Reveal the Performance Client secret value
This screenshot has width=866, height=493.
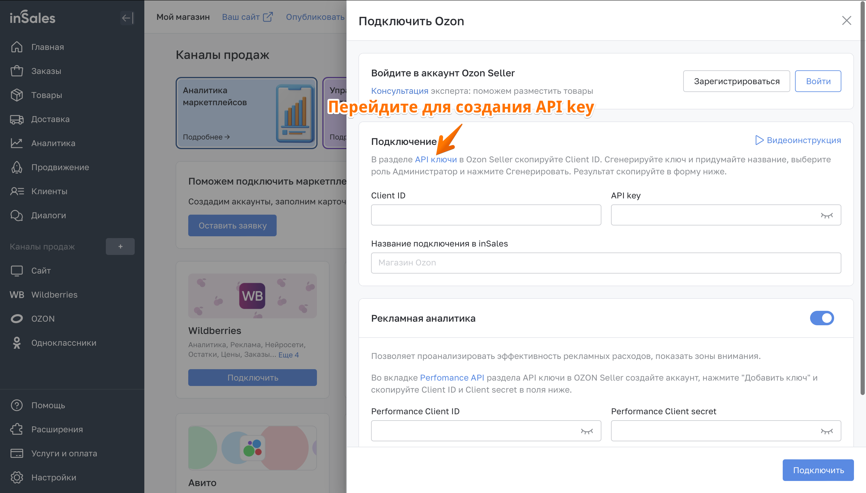pyautogui.click(x=826, y=431)
